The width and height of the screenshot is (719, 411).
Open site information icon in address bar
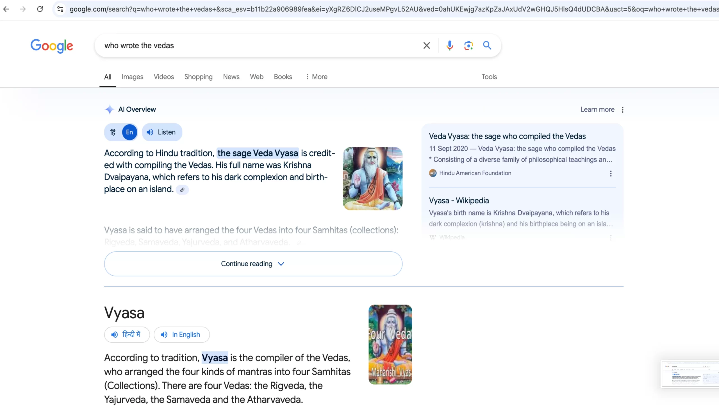pyautogui.click(x=60, y=9)
